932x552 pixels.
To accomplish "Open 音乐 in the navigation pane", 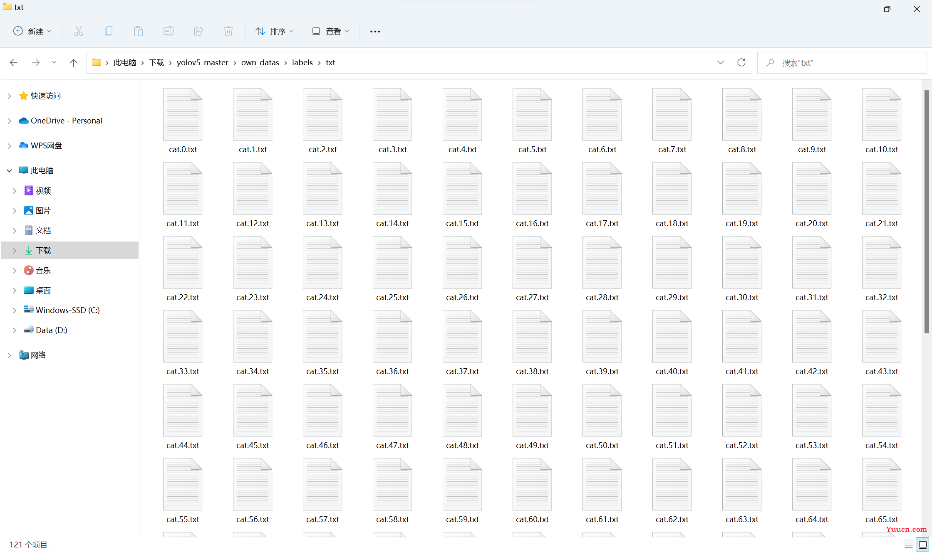I will pos(43,271).
